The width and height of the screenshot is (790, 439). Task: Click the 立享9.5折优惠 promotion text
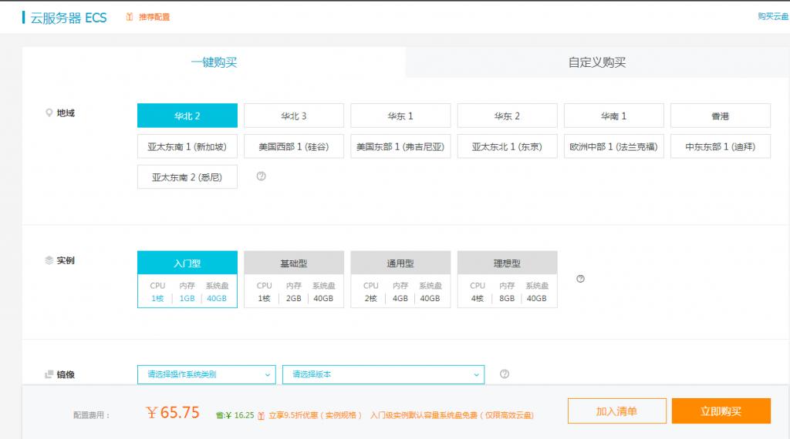pos(315,415)
